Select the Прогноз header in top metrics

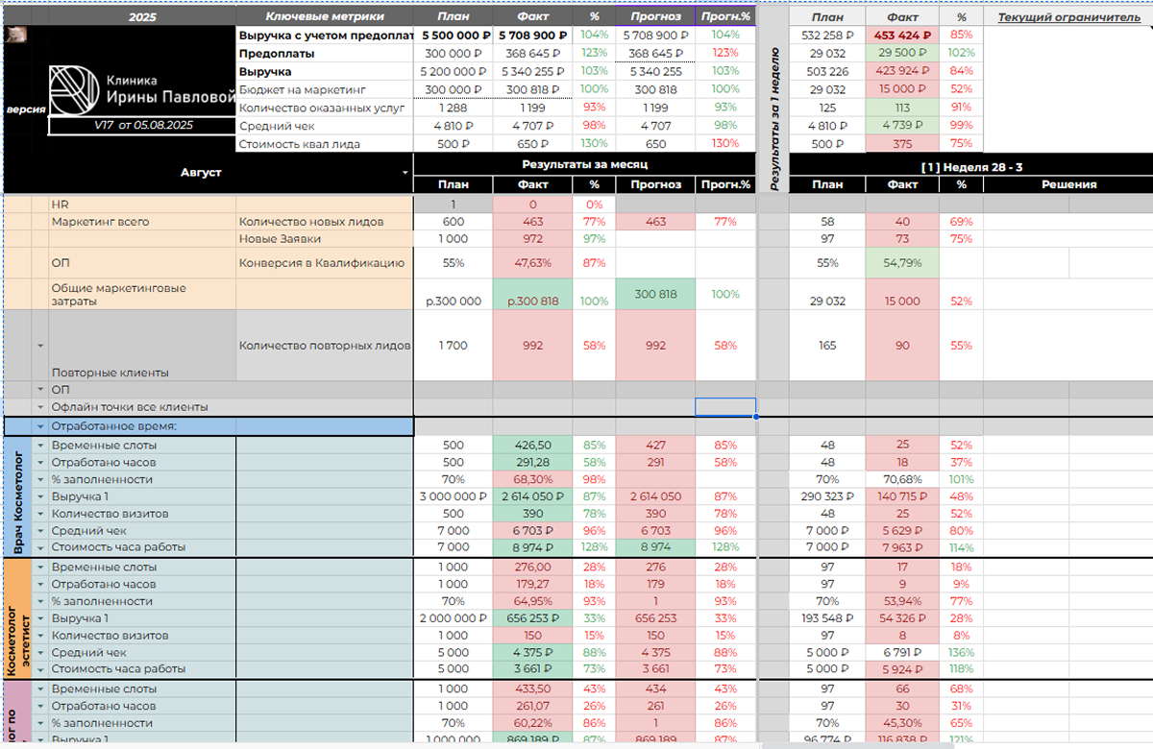(x=656, y=17)
